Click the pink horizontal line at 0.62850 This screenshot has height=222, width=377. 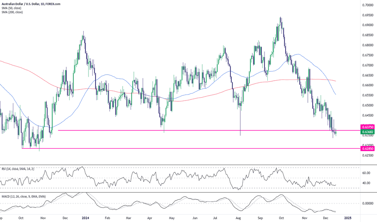[191, 148]
